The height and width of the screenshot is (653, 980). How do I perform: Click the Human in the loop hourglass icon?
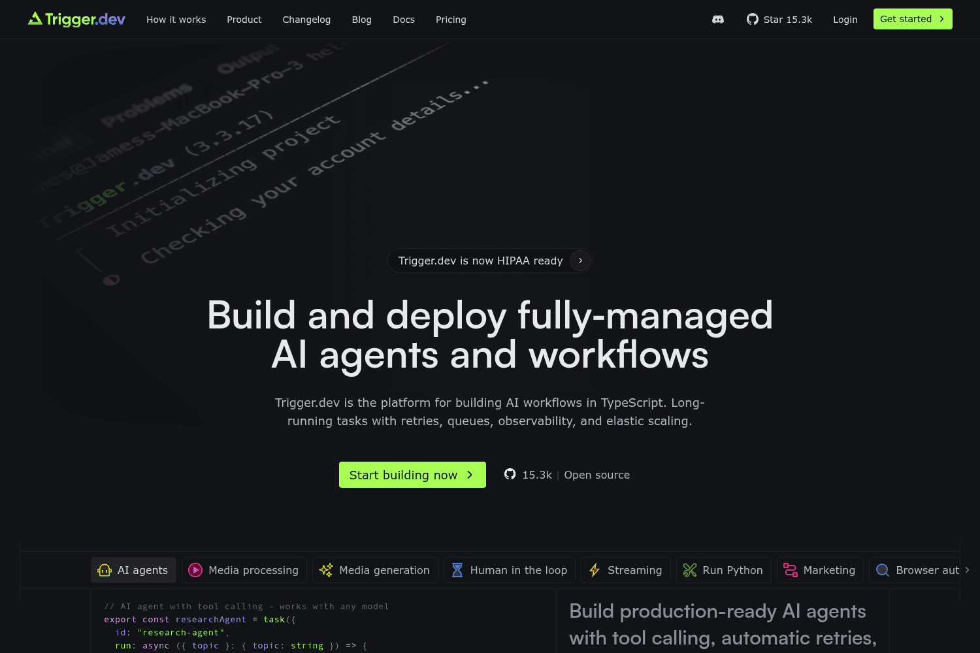(457, 570)
